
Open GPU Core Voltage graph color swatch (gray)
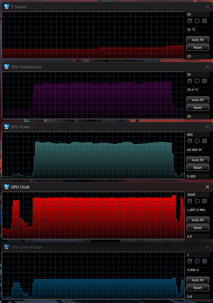coord(190,261)
